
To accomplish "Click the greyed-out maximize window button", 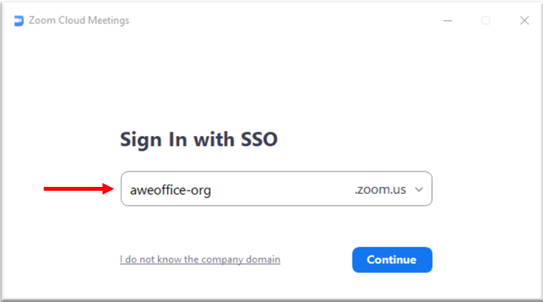I will point(486,21).
